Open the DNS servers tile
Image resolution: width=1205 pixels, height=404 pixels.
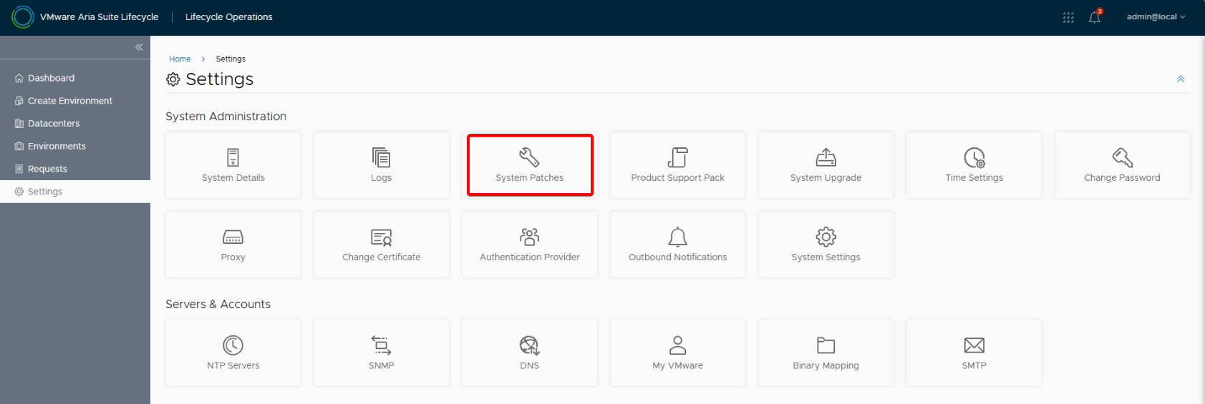pyautogui.click(x=530, y=353)
